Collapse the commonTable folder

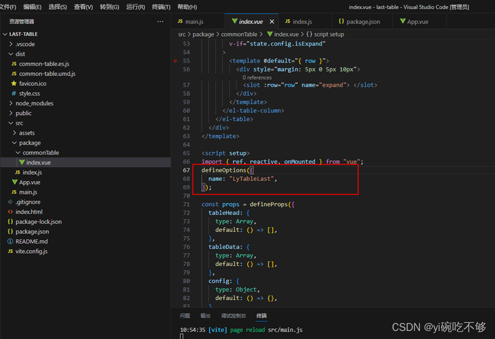[18, 152]
